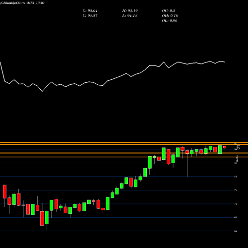This screenshot has width=248, height=248.
Task: Click the last red candlestick on the right
Action: point(225,147)
